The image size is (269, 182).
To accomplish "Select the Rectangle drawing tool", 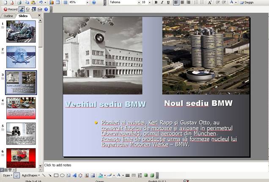I will point(56,175).
